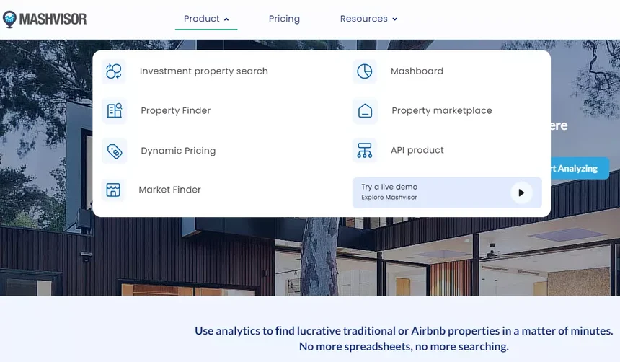Click the API product network icon
620x362 pixels.
click(x=365, y=150)
